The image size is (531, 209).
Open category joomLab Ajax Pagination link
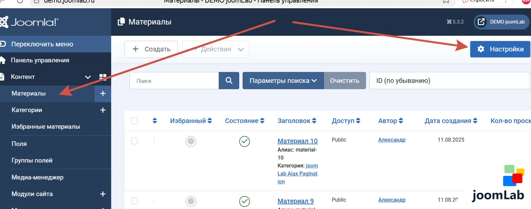[x=298, y=174]
